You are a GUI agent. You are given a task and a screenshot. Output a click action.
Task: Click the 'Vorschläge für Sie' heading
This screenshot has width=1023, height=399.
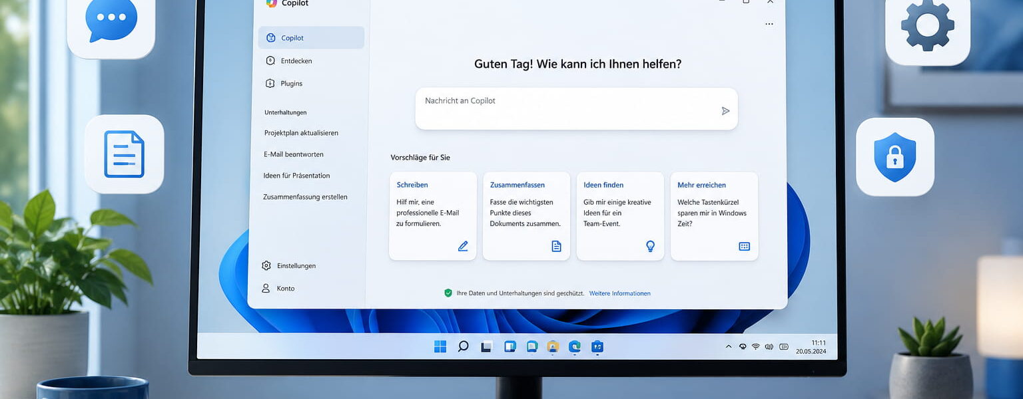pyautogui.click(x=420, y=158)
